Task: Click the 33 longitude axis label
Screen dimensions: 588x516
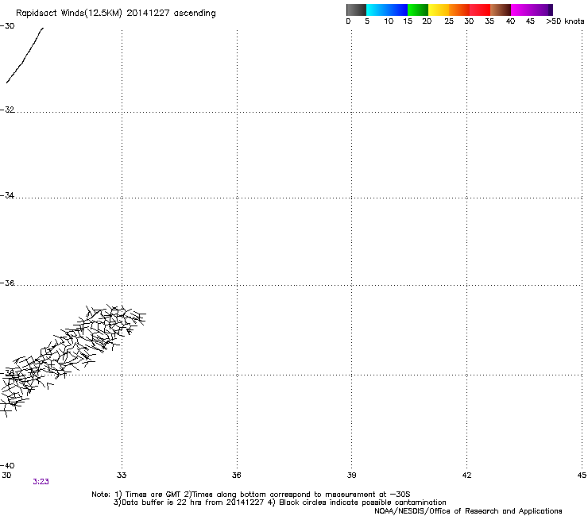Action: 122,476
